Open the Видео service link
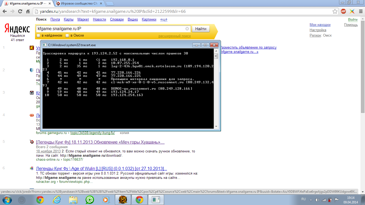 coord(133,19)
